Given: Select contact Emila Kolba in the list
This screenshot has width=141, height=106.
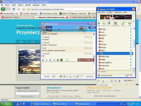Looking at the screenshot, I should 115,57.
